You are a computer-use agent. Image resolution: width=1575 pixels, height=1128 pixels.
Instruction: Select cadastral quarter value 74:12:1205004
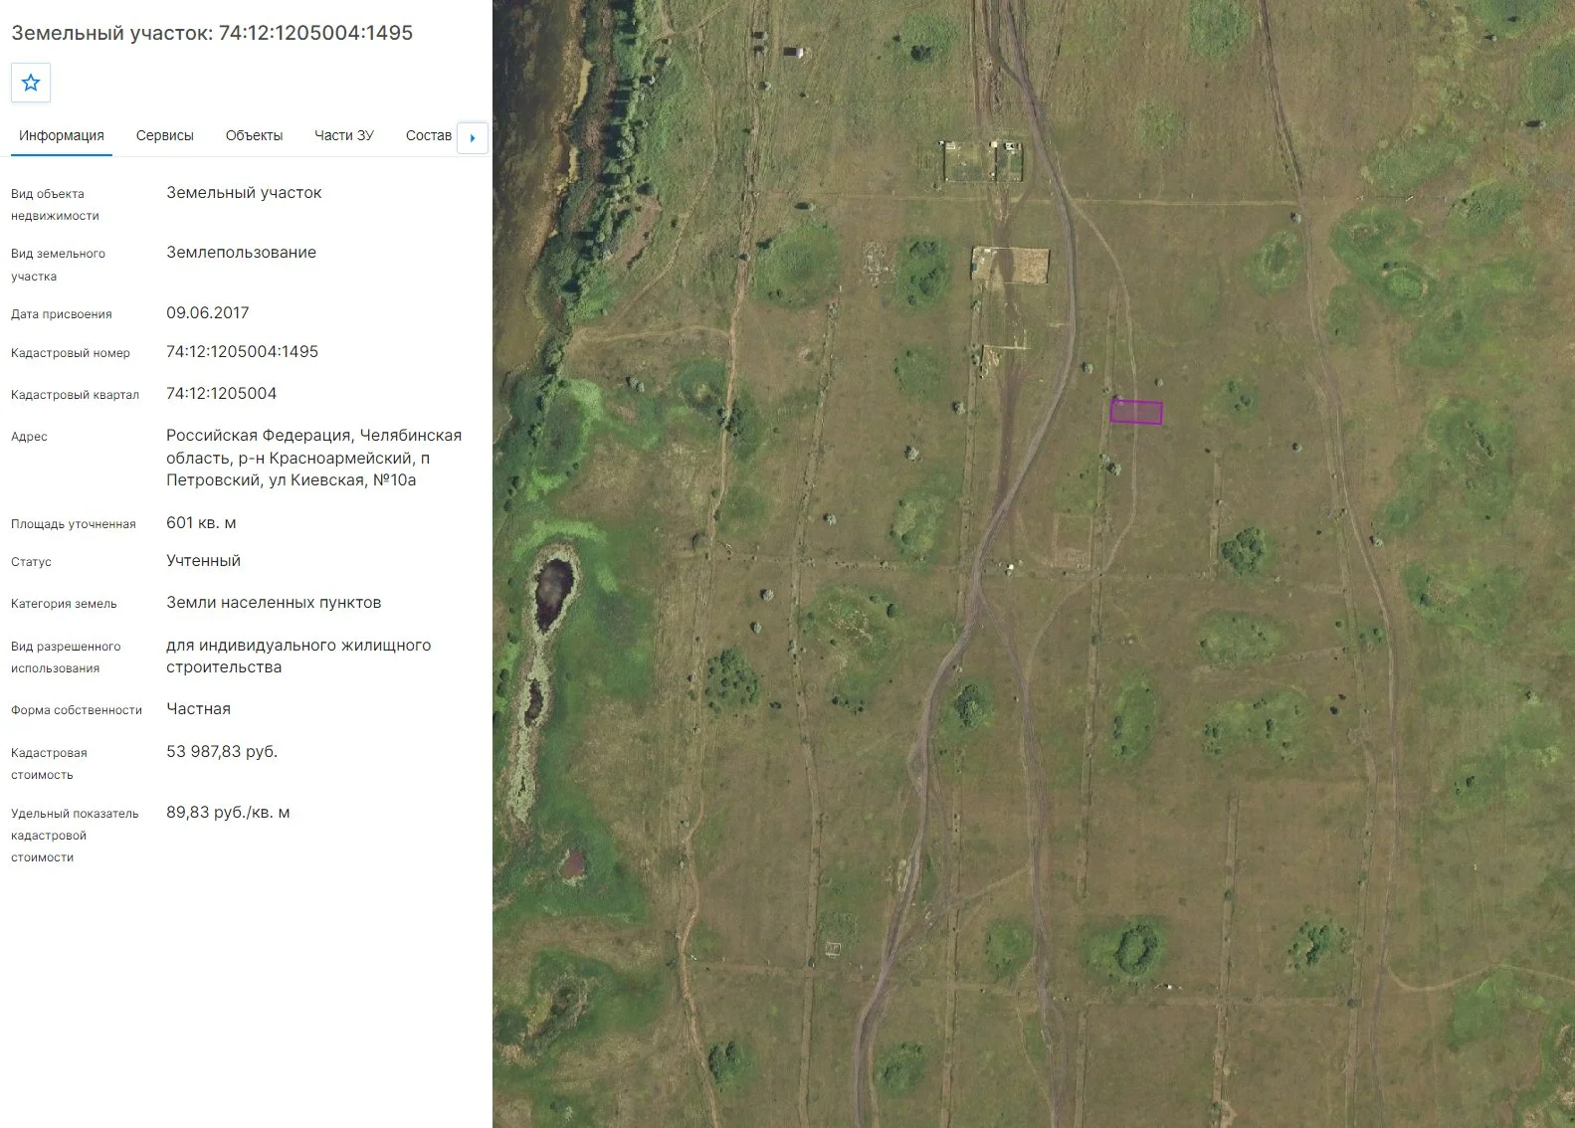(x=222, y=394)
